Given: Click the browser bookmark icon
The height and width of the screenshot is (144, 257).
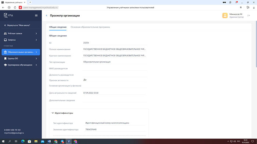Looking at the screenshot, I should [241, 8].
